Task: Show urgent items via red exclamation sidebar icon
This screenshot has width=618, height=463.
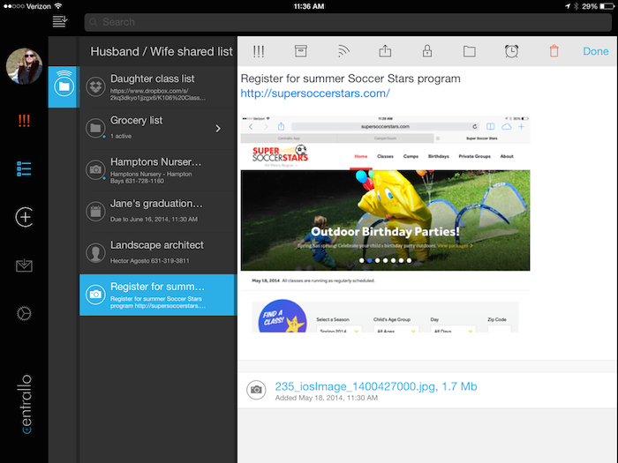Action: pos(24,122)
